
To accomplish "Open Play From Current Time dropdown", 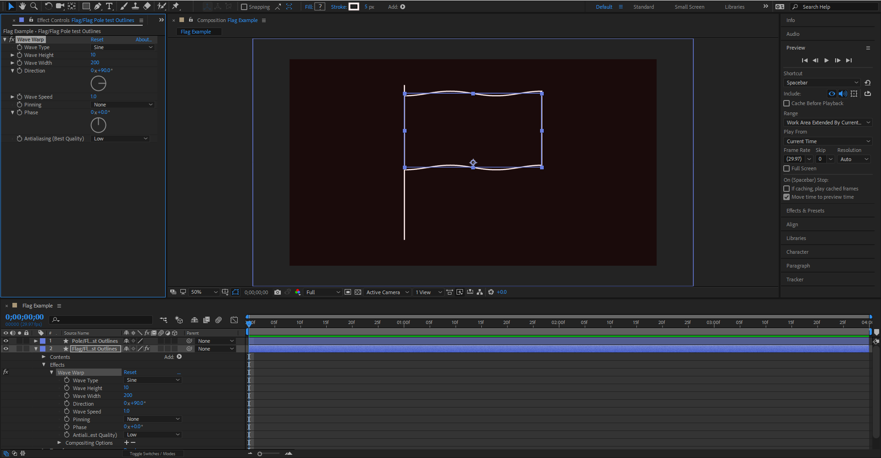I will [828, 141].
